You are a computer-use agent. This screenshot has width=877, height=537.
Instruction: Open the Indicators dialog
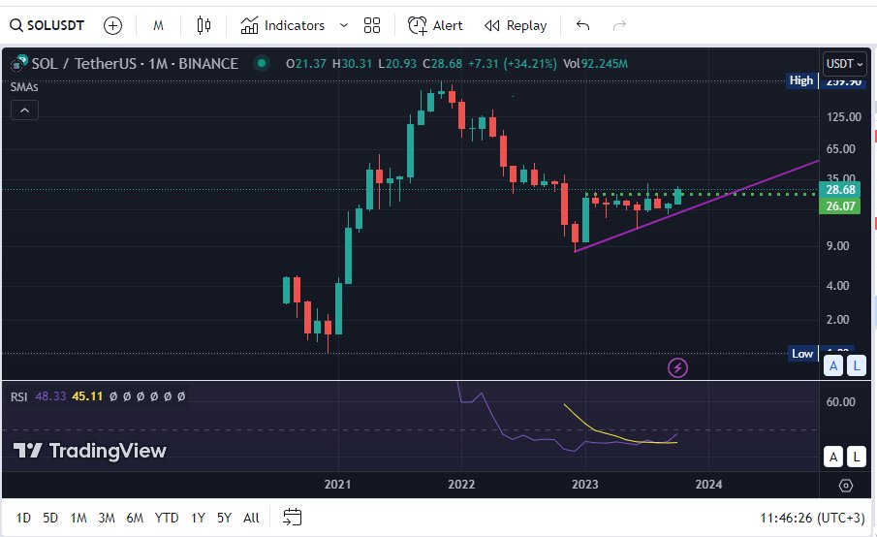[x=282, y=25]
